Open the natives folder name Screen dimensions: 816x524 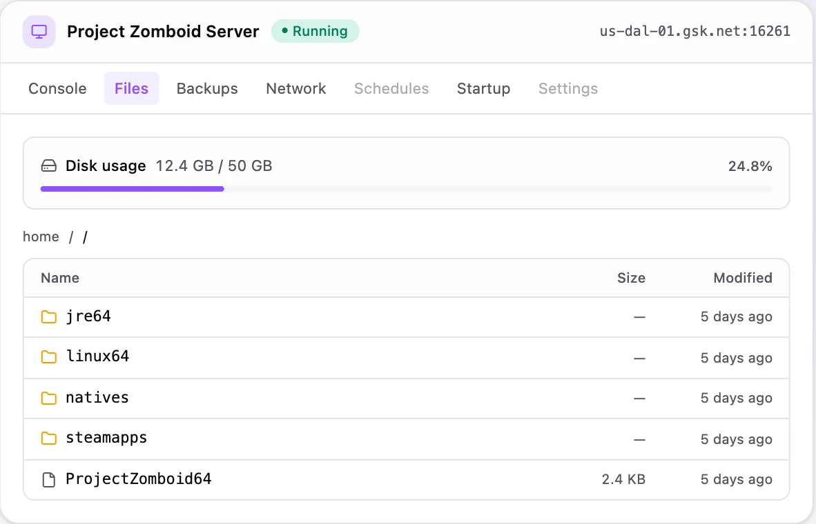[97, 398]
